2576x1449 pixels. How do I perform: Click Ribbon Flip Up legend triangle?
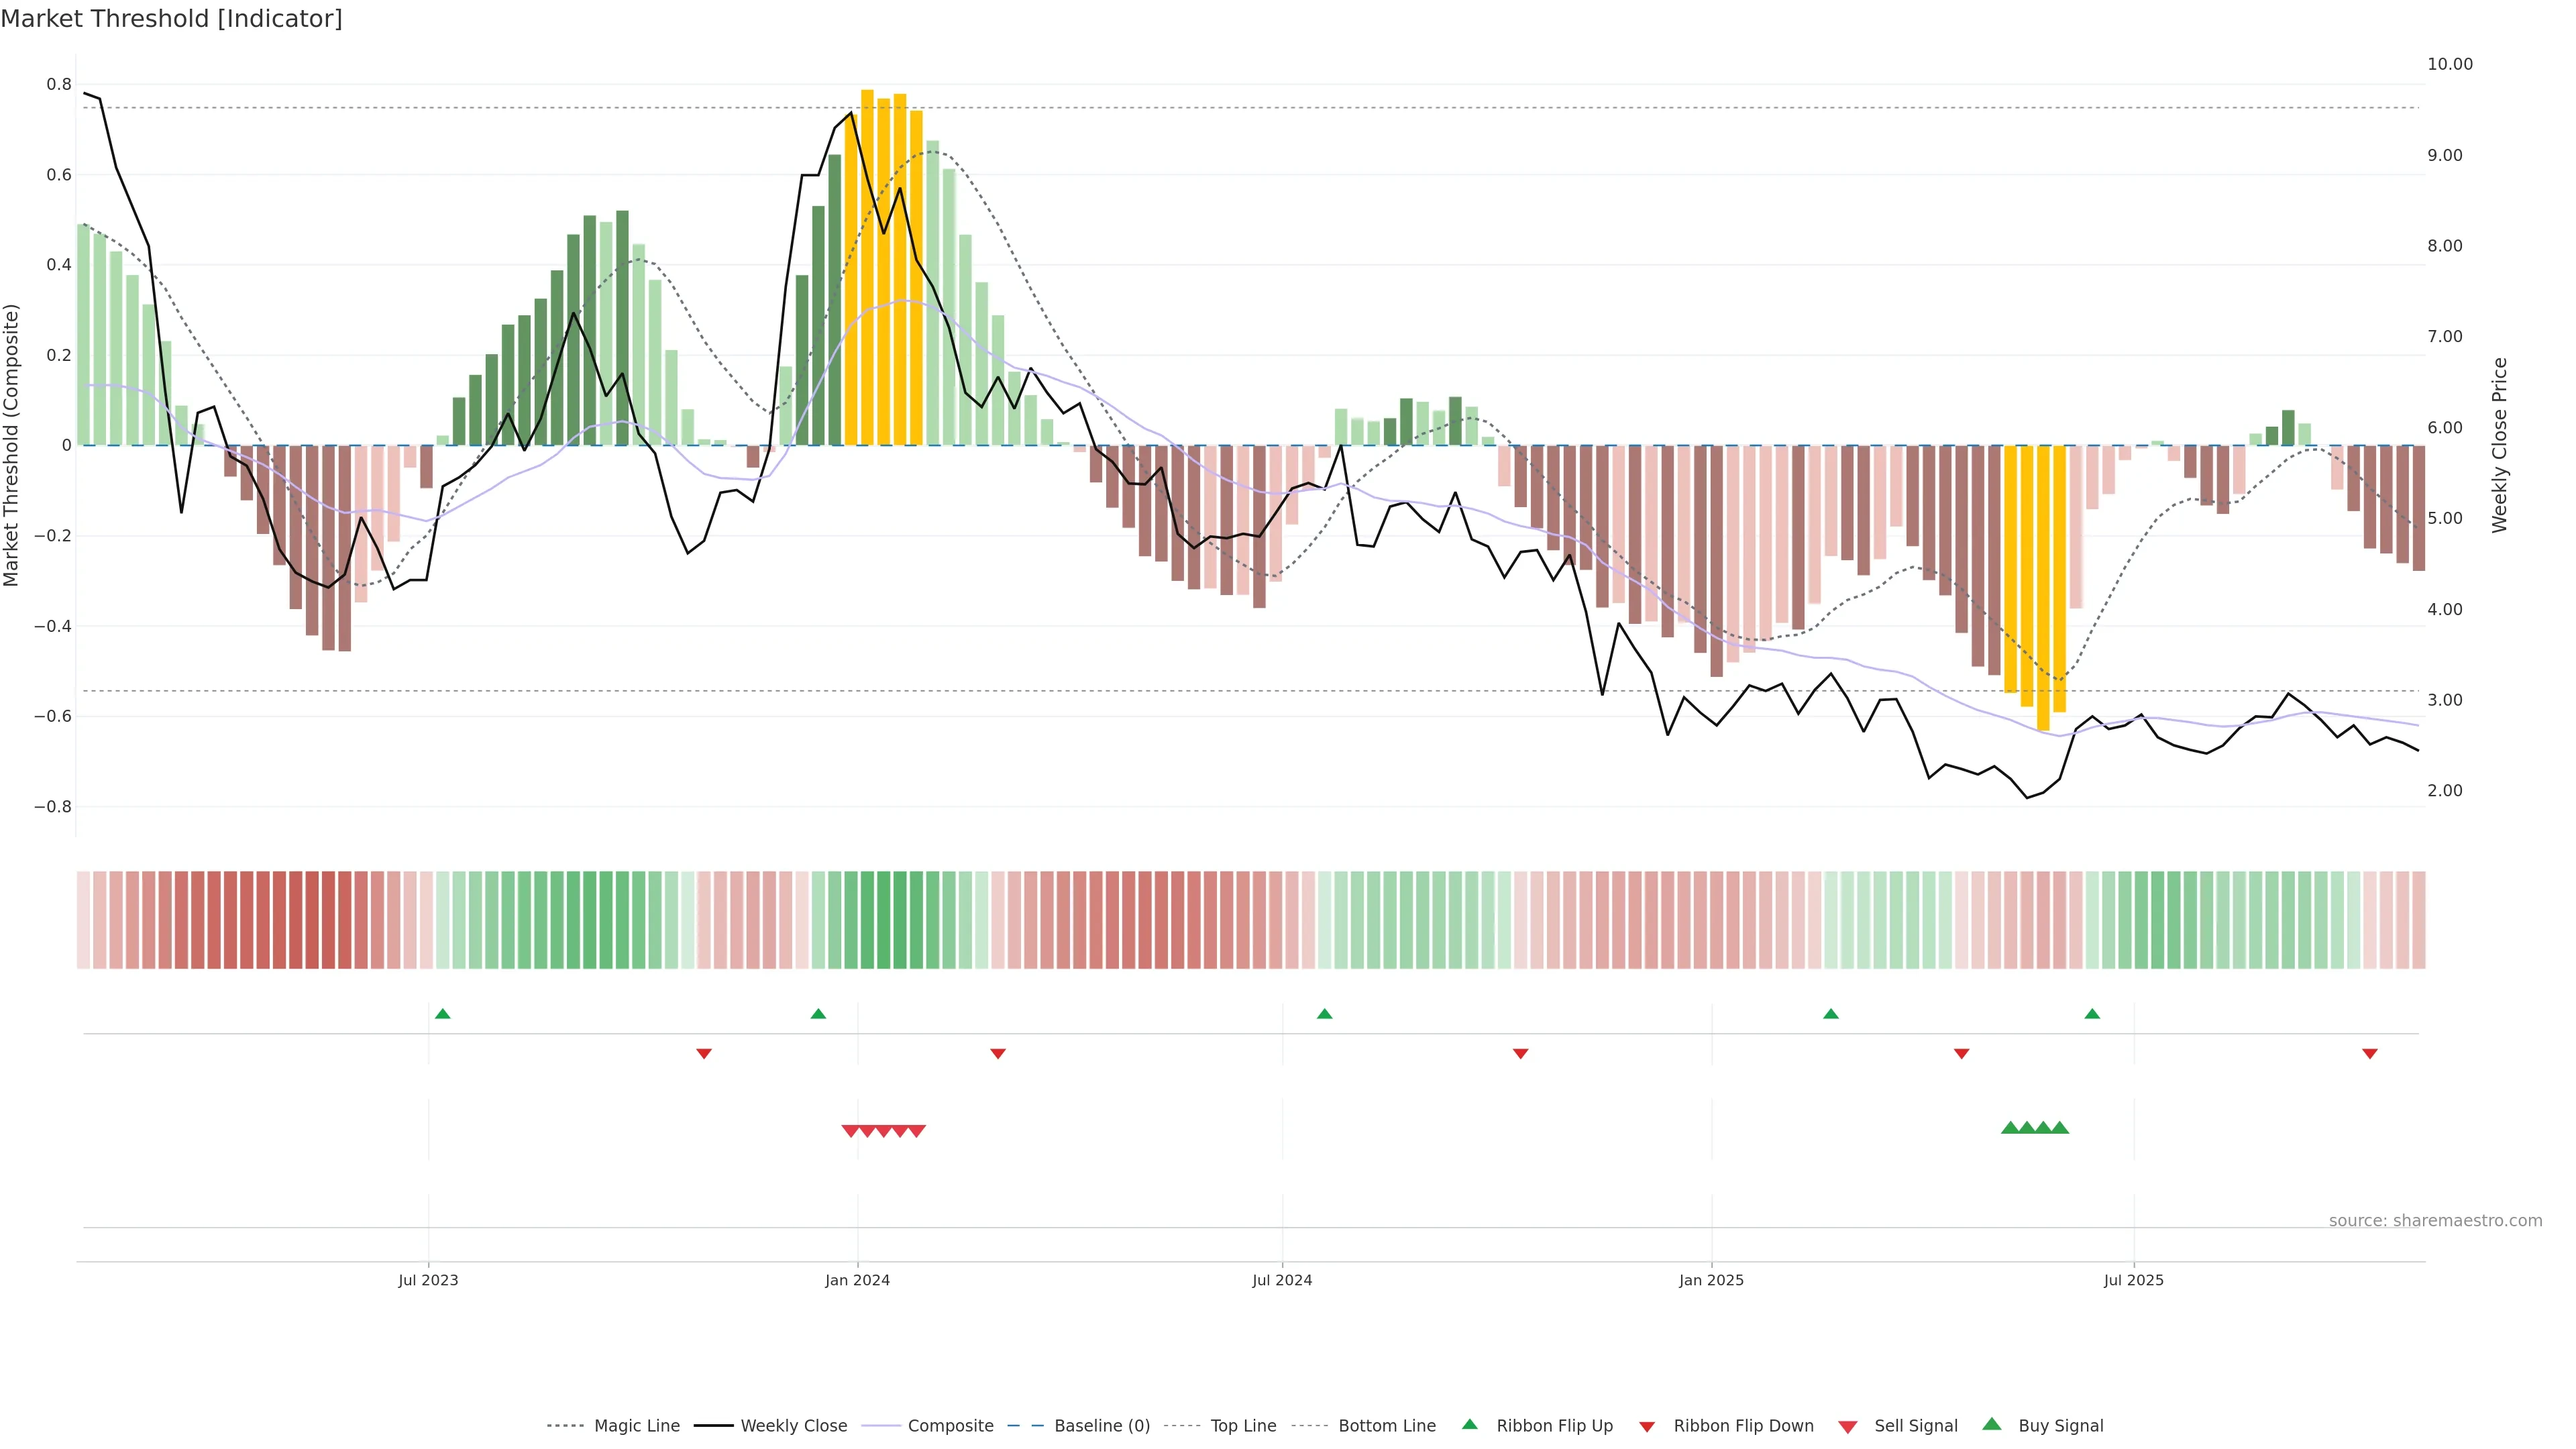click(x=1470, y=1424)
